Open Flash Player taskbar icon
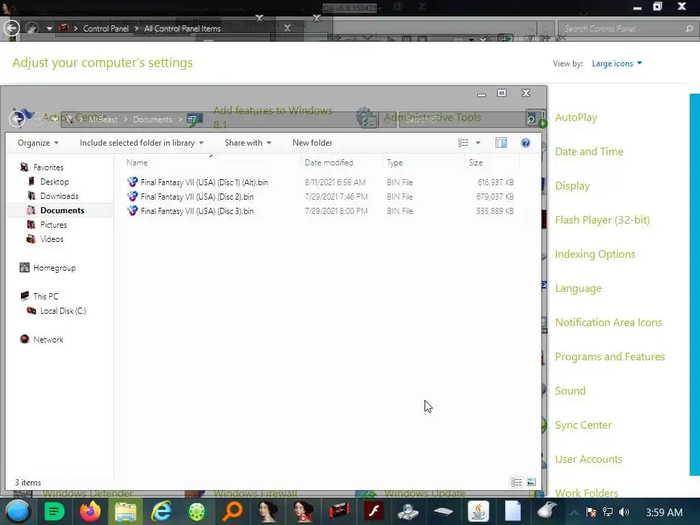This screenshot has height=525, width=700. tap(374, 511)
